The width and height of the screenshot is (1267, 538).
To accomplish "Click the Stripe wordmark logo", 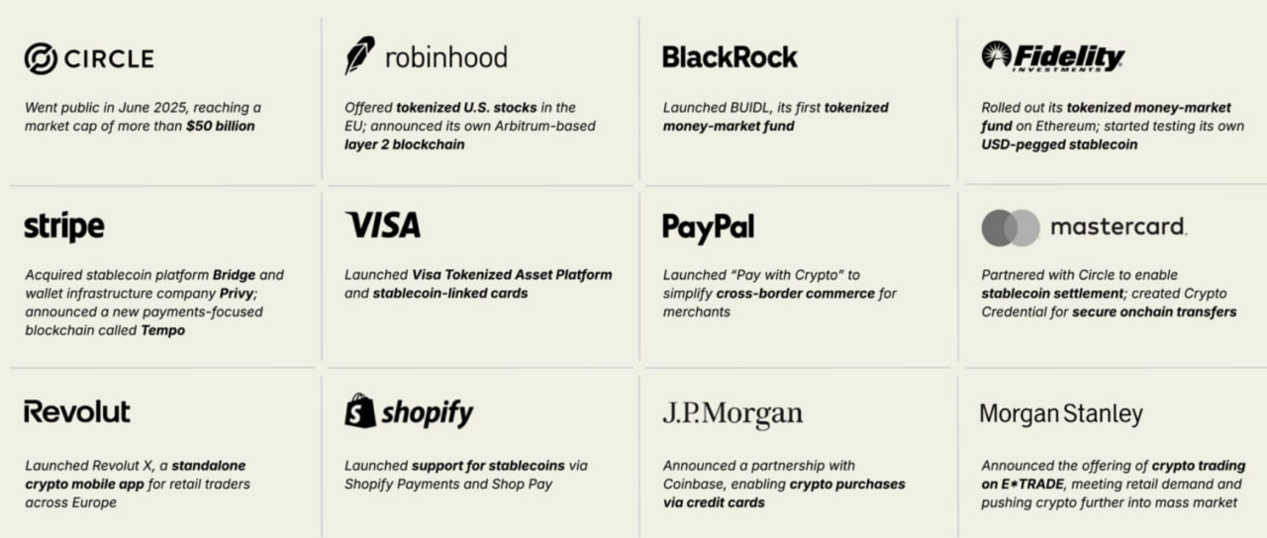I will coord(64,227).
